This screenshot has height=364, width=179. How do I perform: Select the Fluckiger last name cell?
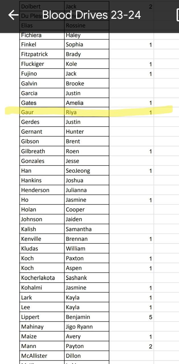coord(42,64)
